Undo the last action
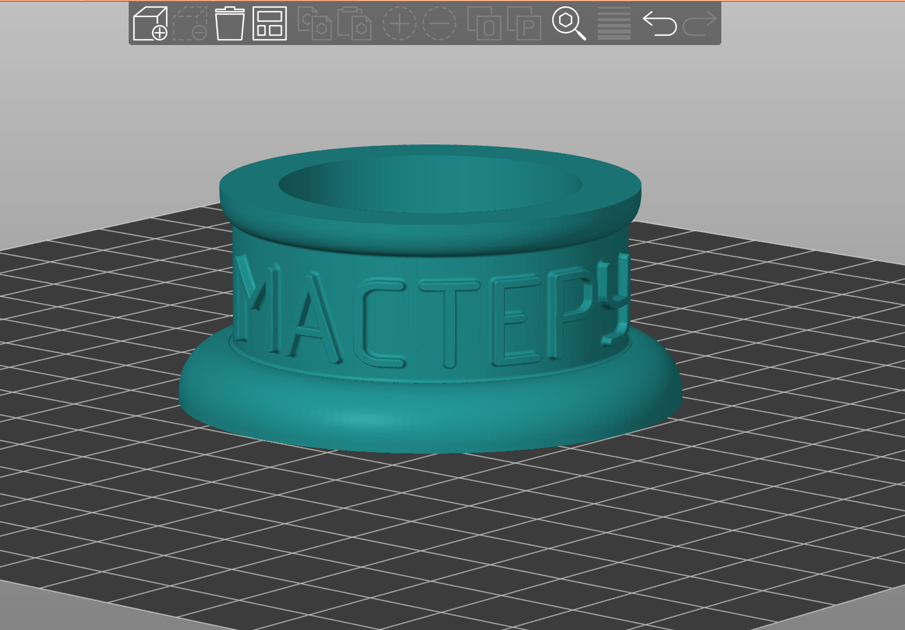 point(660,23)
